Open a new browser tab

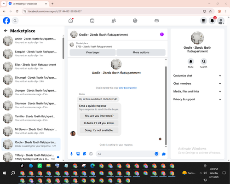click(52, 4)
